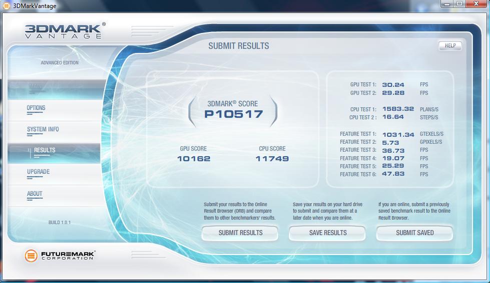The width and height of the screenshot is (490, 283).
Task: Click the 3DMarkVantage title bar app icon
Action: 6,6
